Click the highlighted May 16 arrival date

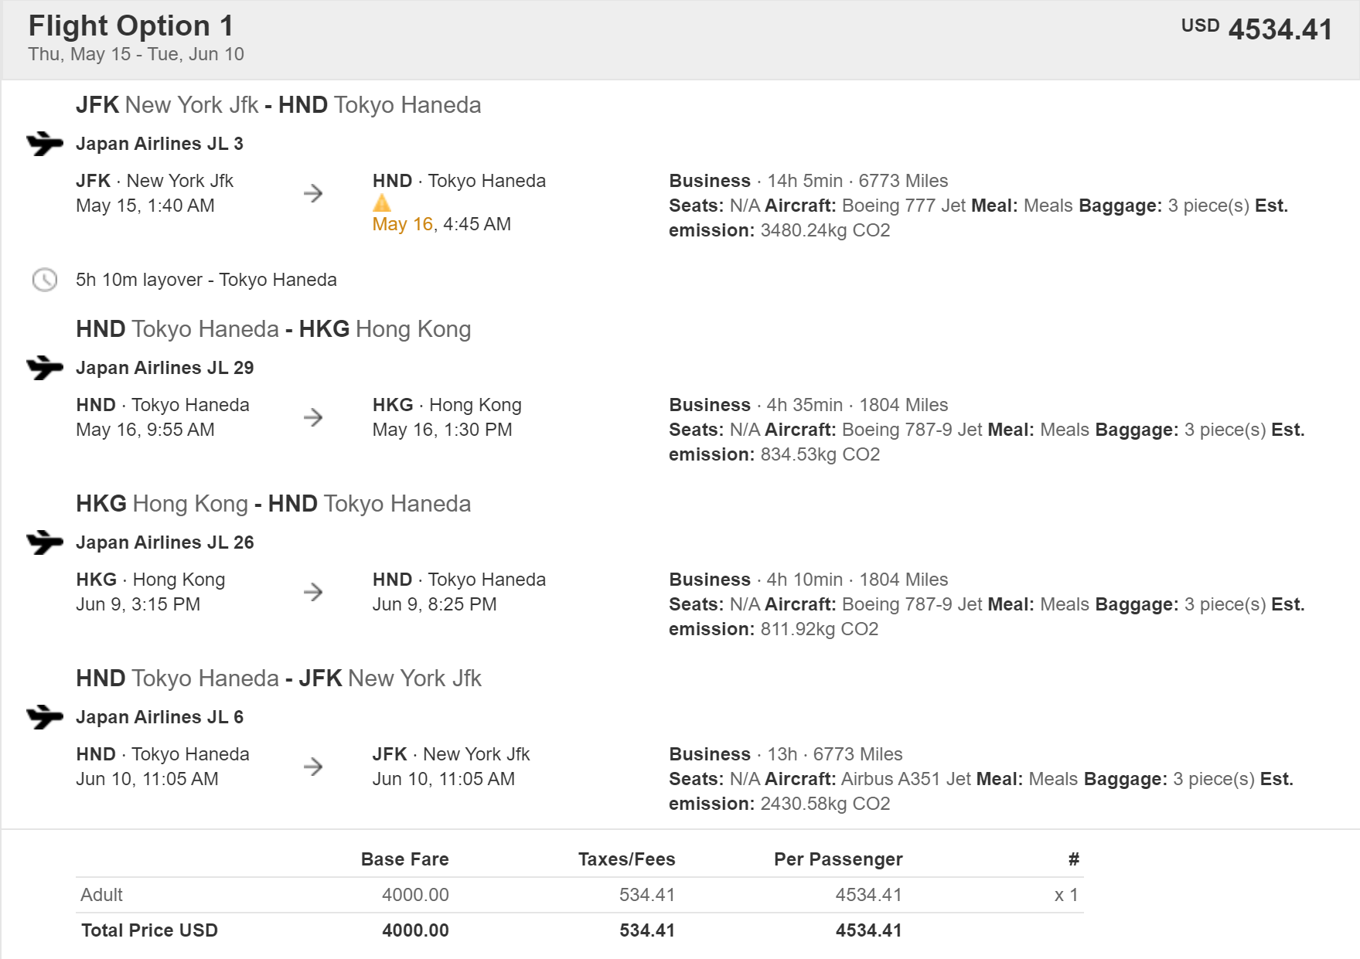(402, 224)
